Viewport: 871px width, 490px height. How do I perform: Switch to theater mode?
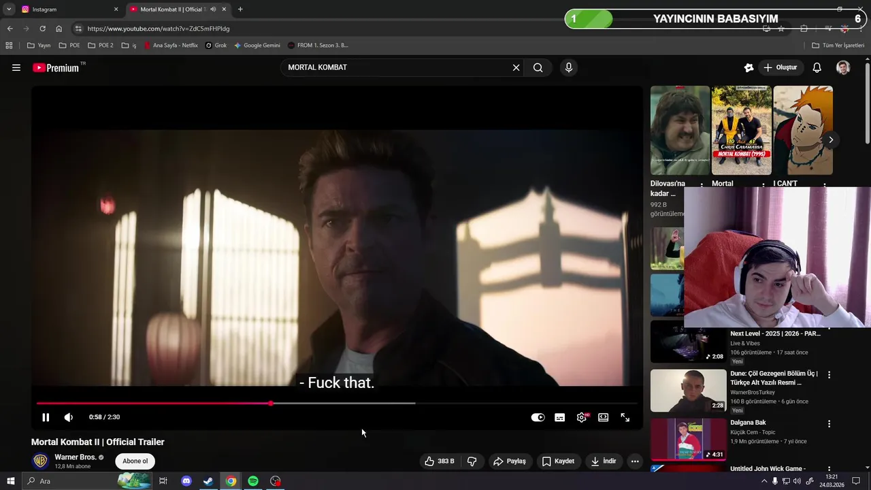pyautogui.click(x=603, y=417)
